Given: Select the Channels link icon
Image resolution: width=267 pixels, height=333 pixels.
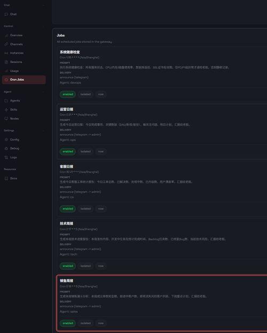Looking at the screenshot, I should tap(6, 44).
